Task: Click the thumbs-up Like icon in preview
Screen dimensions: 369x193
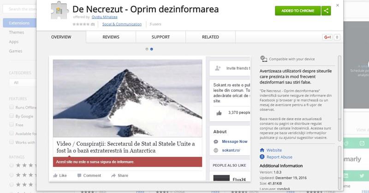Action: tap(55, 176)
